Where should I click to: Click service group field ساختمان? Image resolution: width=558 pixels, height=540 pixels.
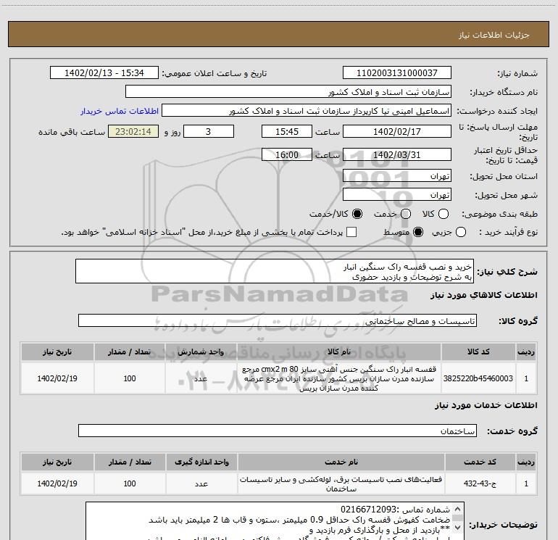(x=278, y=431)
